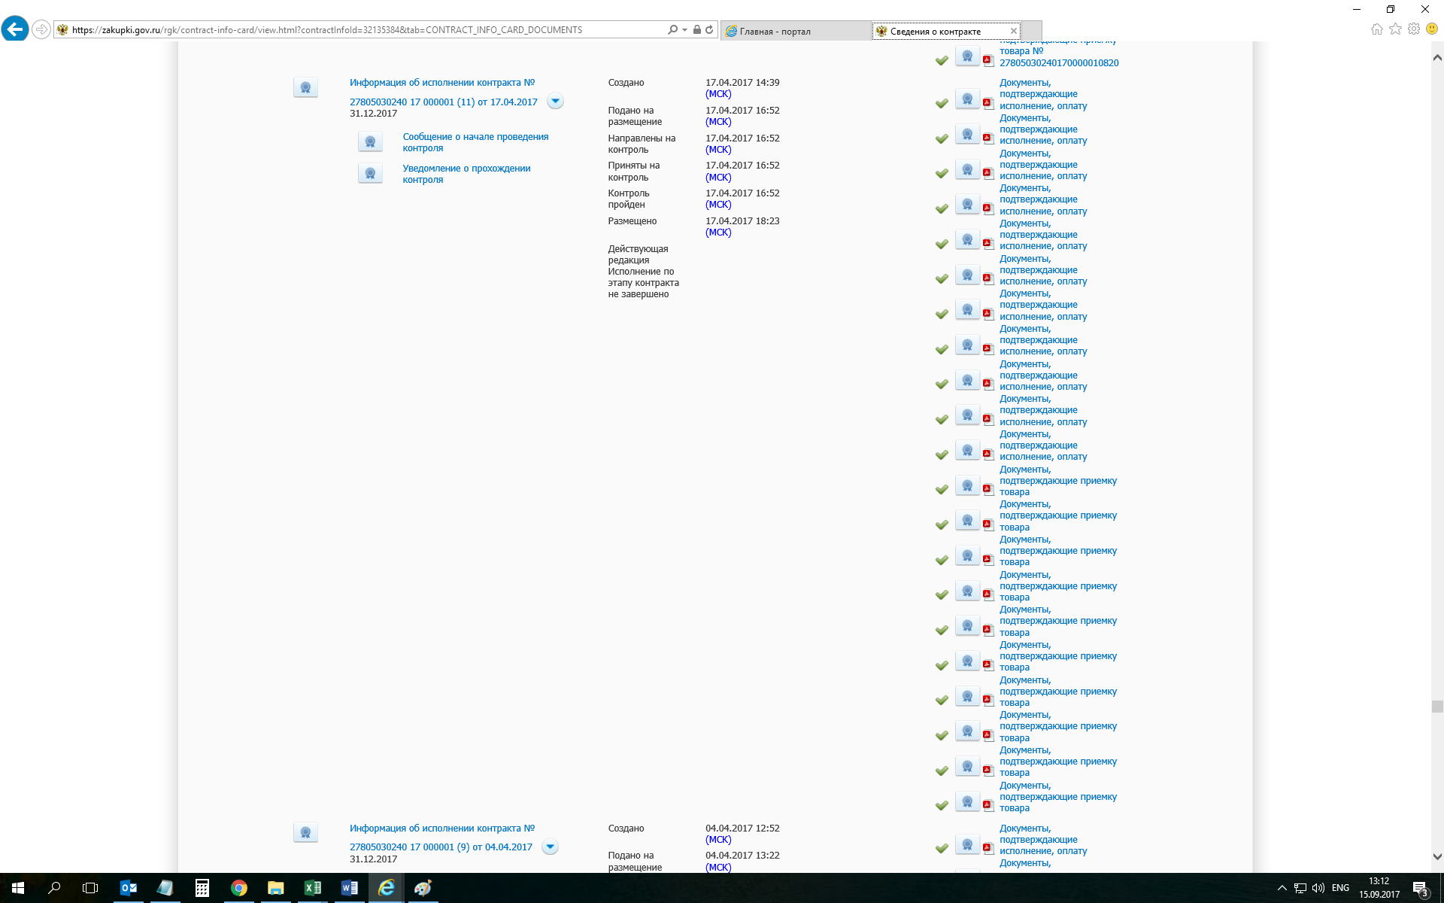The height and width of the screenshot is (903, 1444).
Task: Click the vertical scrollbar down arrow
Action: (1437, 856)
